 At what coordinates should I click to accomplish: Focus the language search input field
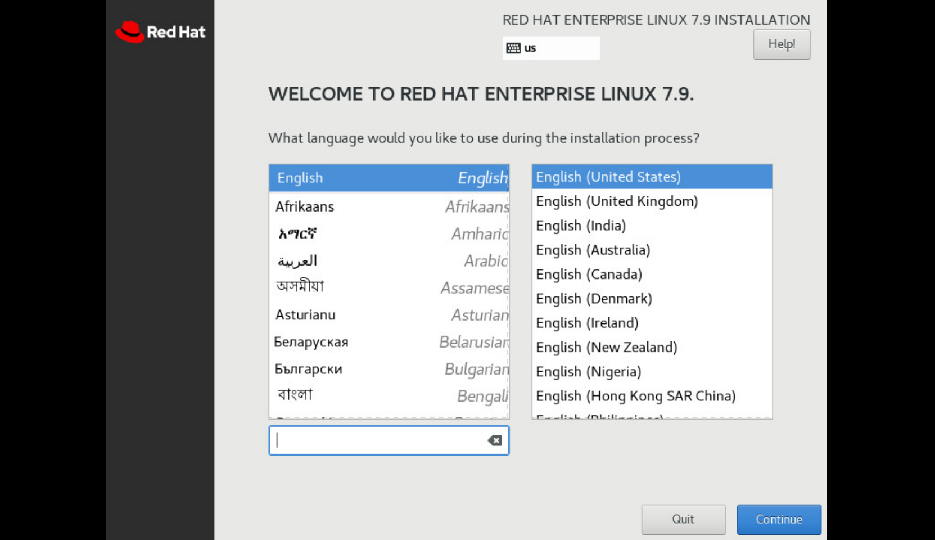[x=389, y=440]
